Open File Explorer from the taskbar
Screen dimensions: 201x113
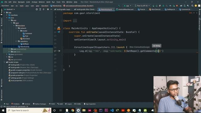[x=84, y=110]
